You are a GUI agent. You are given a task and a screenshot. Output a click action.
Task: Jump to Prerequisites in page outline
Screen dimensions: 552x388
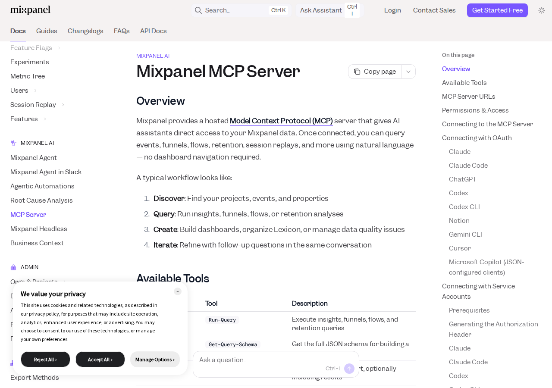click(x=469, y=310)
